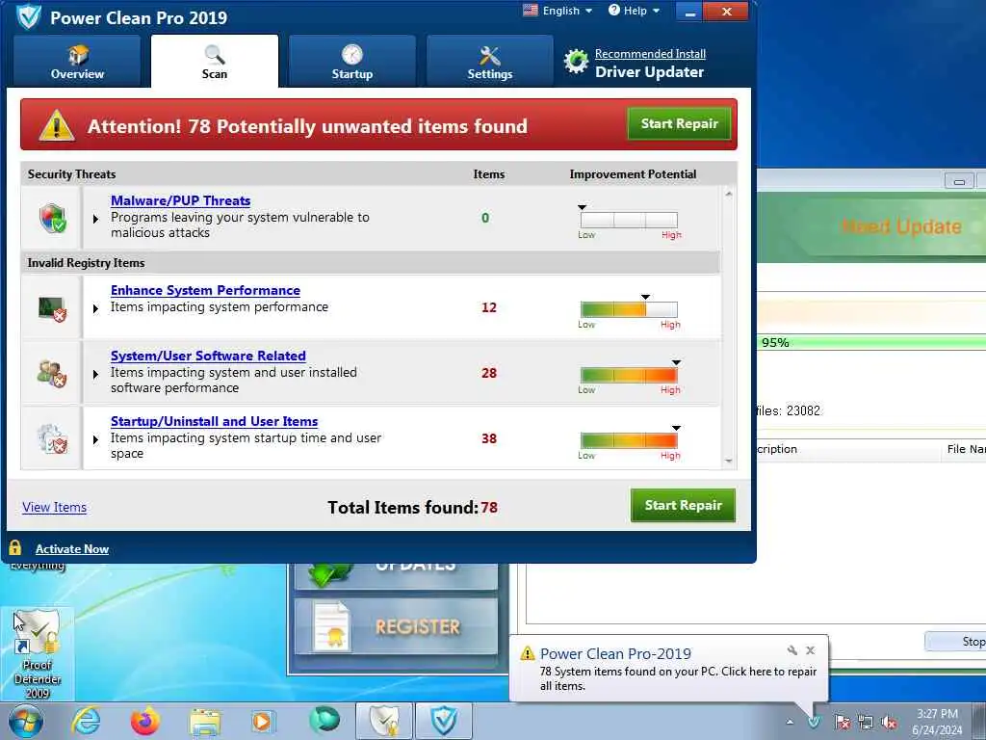
Task: Click the item count 38
Action: pos(488,438)
